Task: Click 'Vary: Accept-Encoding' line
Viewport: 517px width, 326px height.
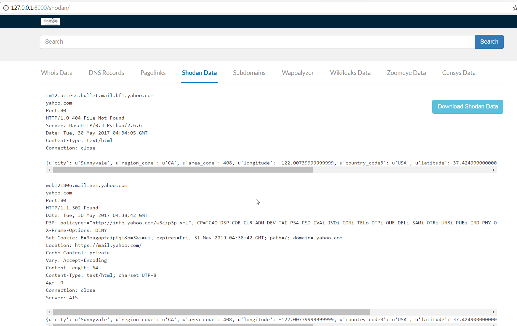Action: (76, 260)
